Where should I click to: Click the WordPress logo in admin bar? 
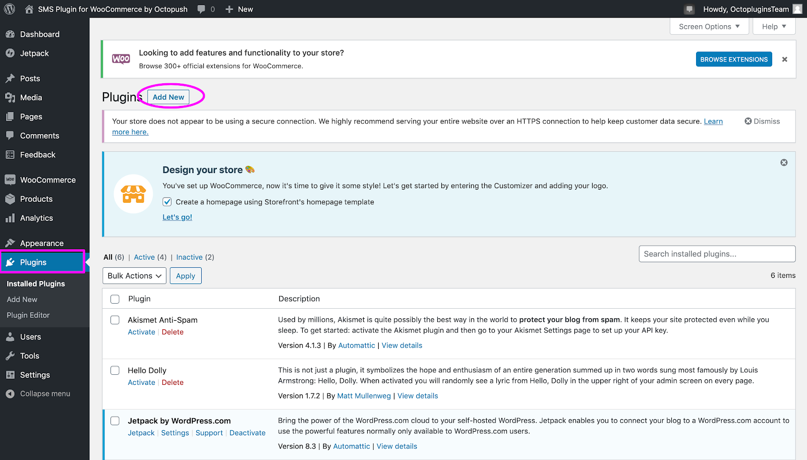click(10, 9)
